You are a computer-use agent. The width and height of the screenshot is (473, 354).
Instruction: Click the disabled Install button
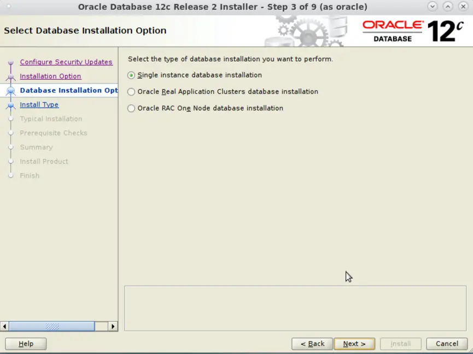click(x=401, y=344)
